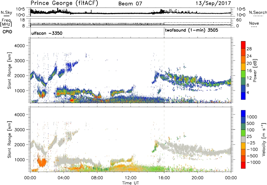Click the orange velocity patch near 01:30
The height and width of the screenshot is (185, 267).
tap(42, 162)
